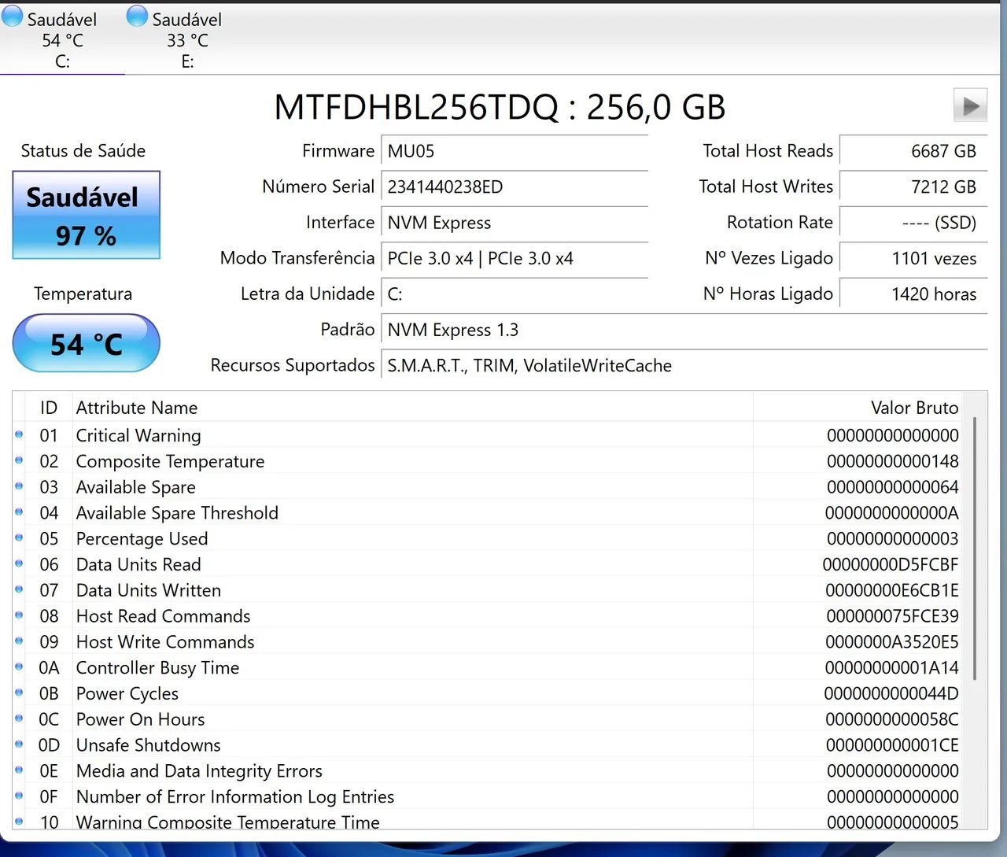Image resolution: width=1007 pixels, height=857 pixels.
Task: Select drive E: tab showing 33 °C
Action: click(187, 39)
